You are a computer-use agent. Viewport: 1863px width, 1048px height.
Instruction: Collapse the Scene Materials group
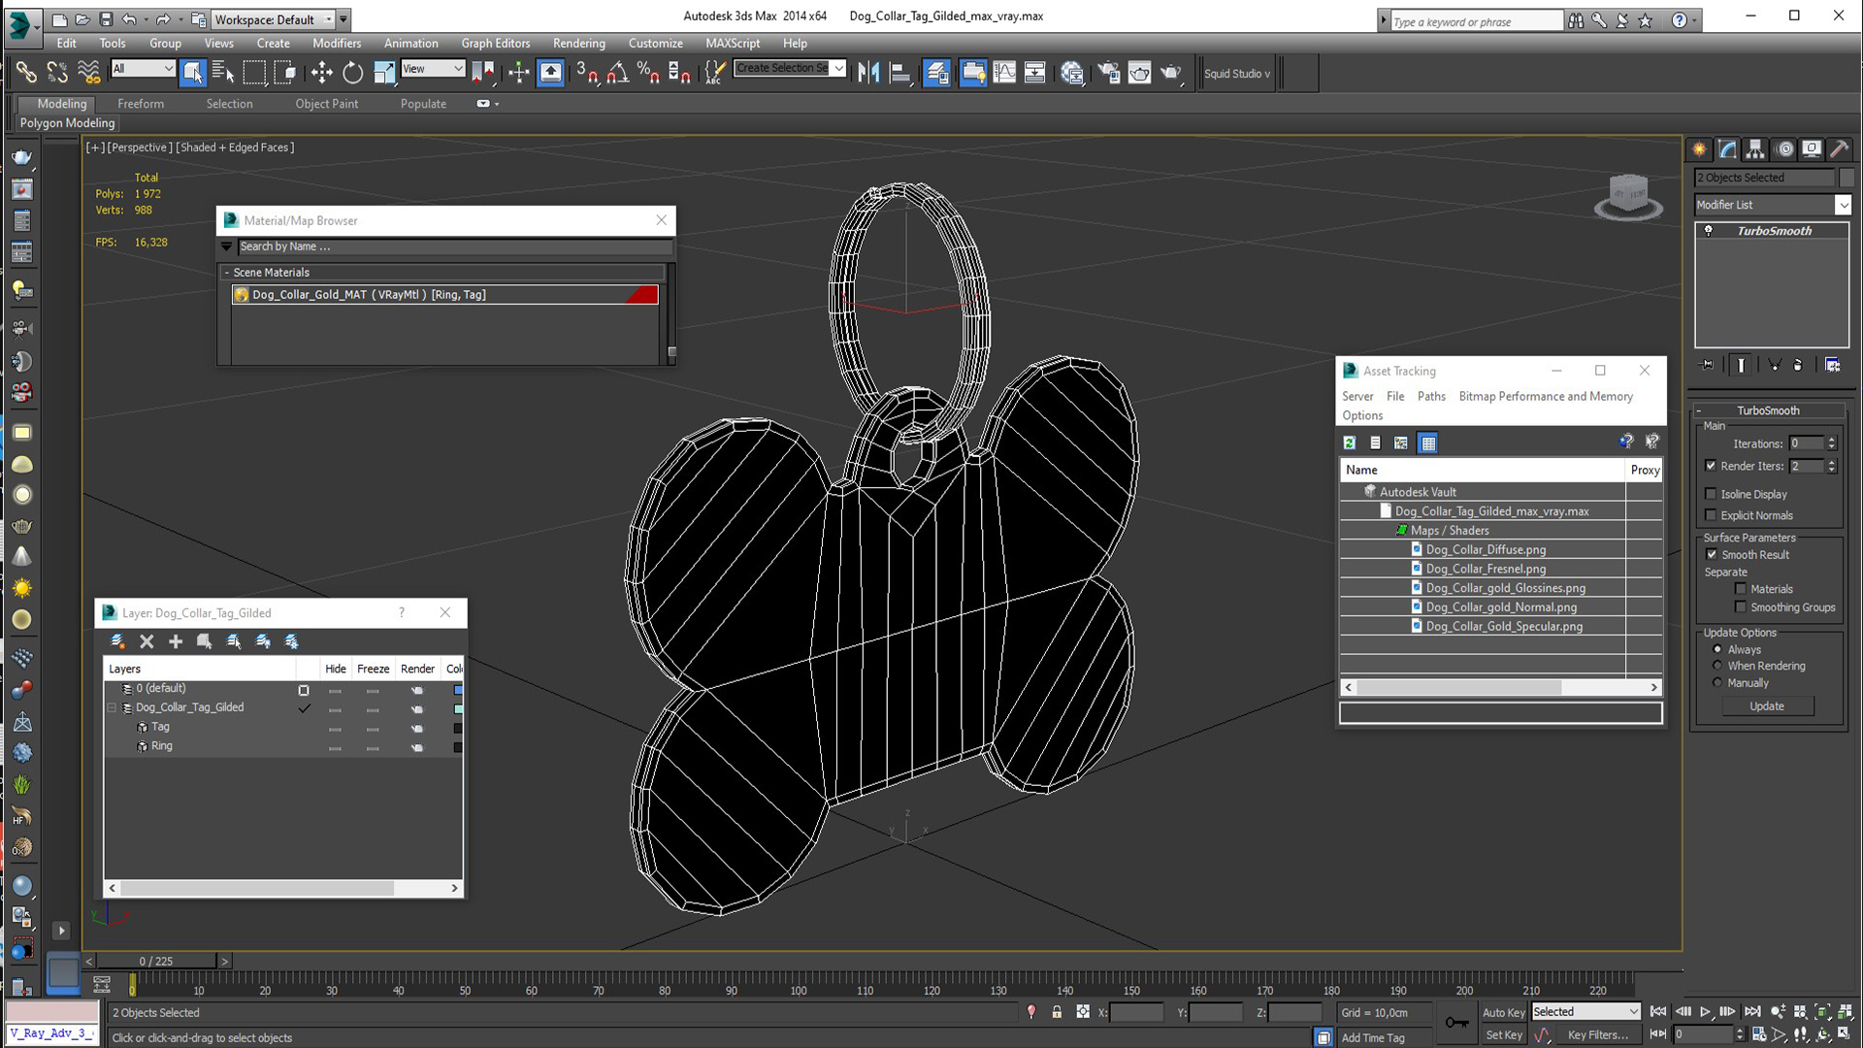click(227, 273)
